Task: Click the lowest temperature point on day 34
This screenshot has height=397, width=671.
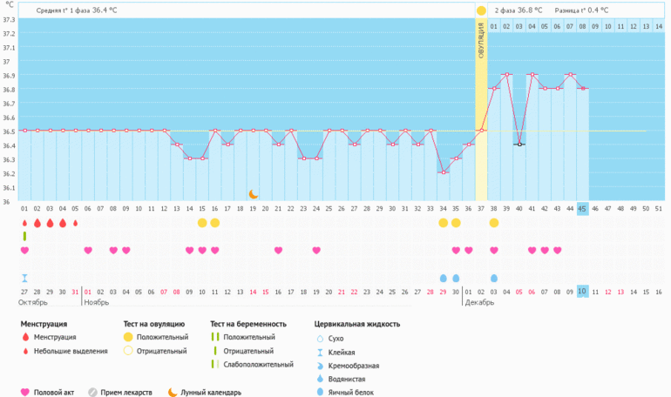Action: (444, 172)
